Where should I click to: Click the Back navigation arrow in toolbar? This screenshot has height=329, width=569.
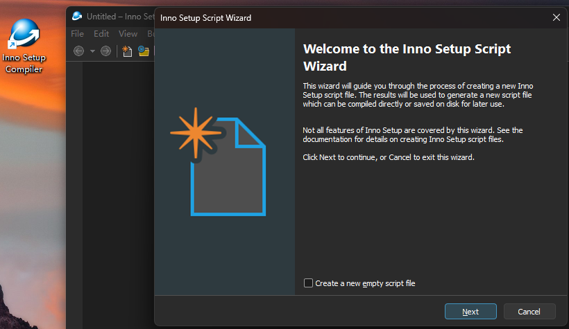pyautogui.click(x=78, y=51)
